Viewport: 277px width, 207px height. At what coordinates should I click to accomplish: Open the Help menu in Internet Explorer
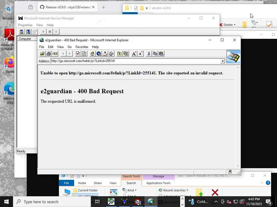click(x=95, y=47)
